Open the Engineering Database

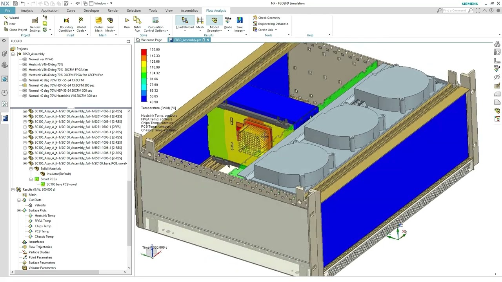click(x=270, y=23)
